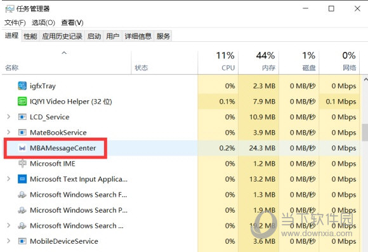Click the 13.2 MB memory value

pyautogui.click(x=262, y=179)
